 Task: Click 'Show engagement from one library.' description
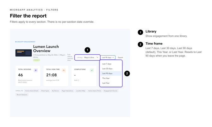166,36
